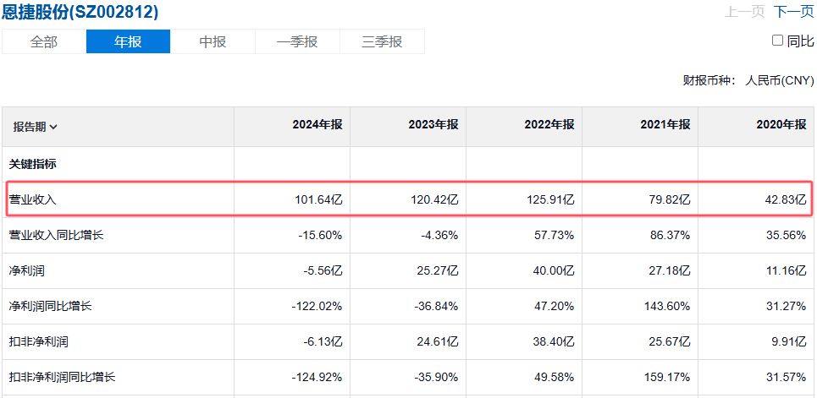This screenshot has height=398, width=817.
Task: Select the 2024年报 column header
Action: [317, 125]
